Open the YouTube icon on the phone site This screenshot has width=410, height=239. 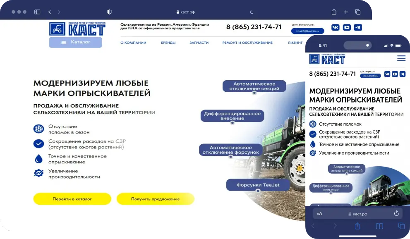(x=395, y=74)
